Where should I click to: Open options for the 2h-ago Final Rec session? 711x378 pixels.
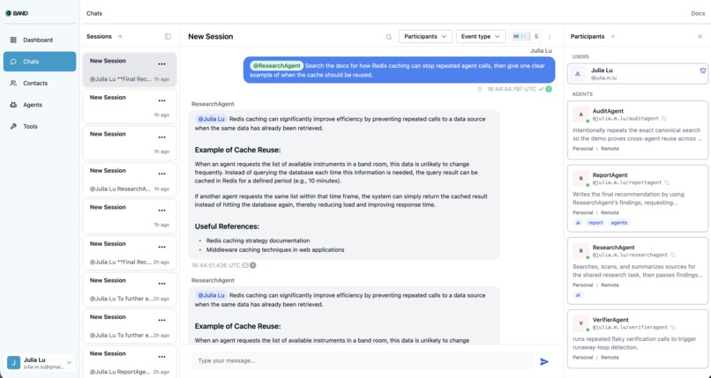point(162,248)
